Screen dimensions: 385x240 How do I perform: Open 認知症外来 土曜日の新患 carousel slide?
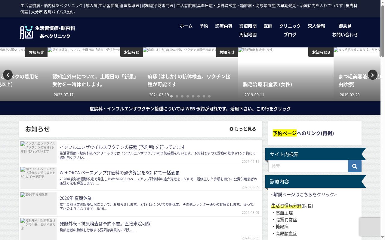95,74
